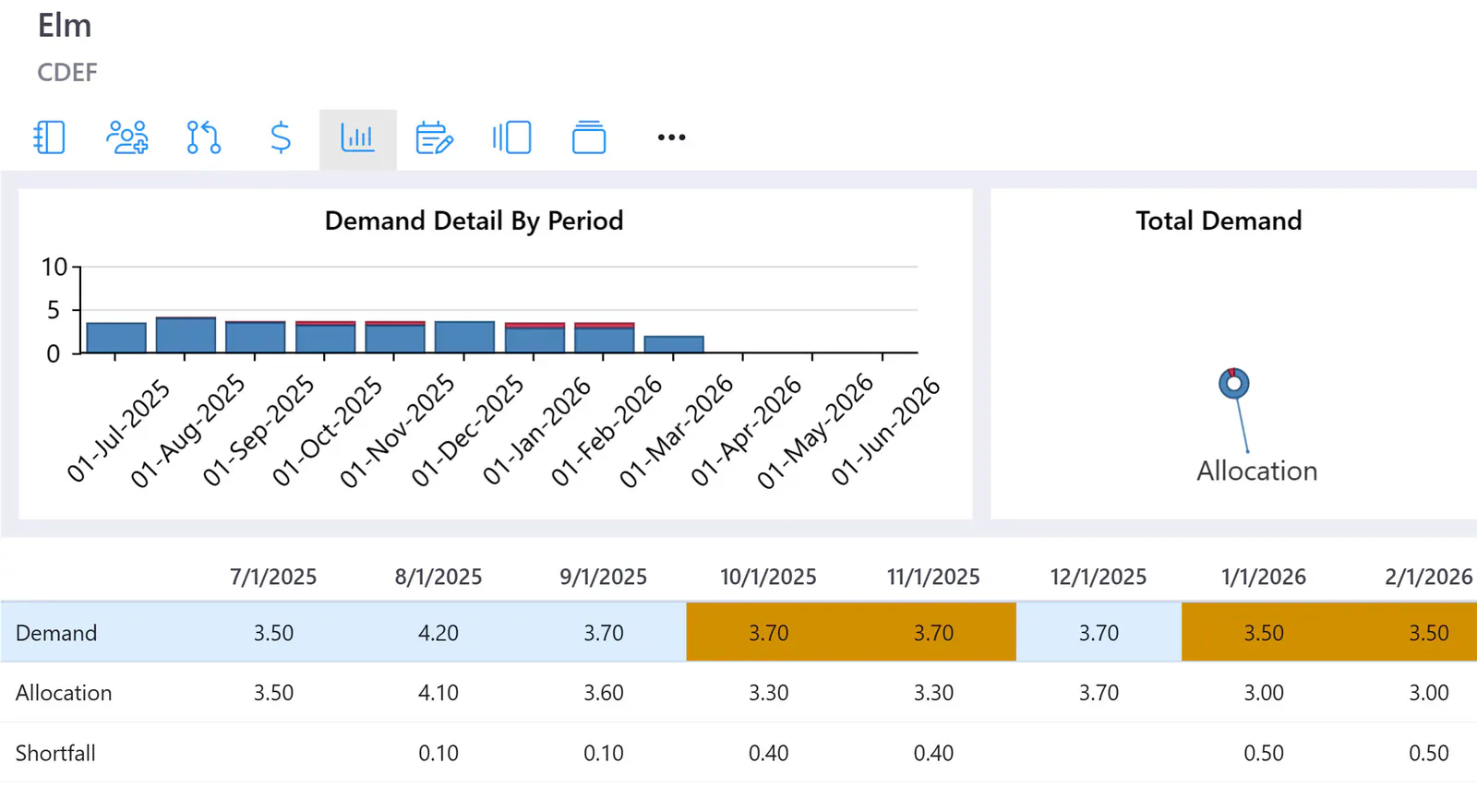
Task: Click the 10/1/2025 column header
Action: click(768, 577)
